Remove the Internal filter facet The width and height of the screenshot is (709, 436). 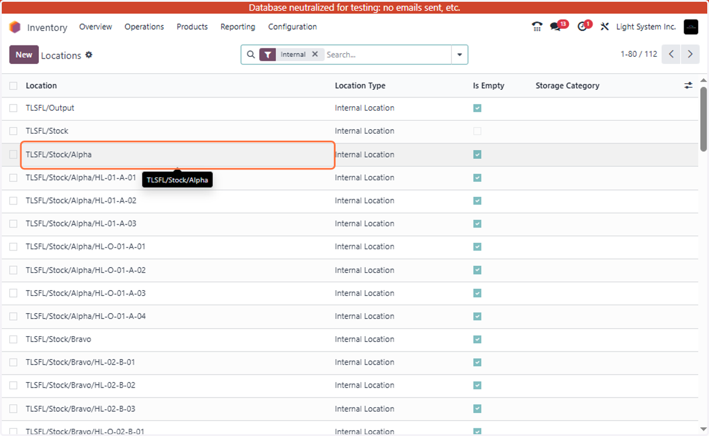click(315, 54)
